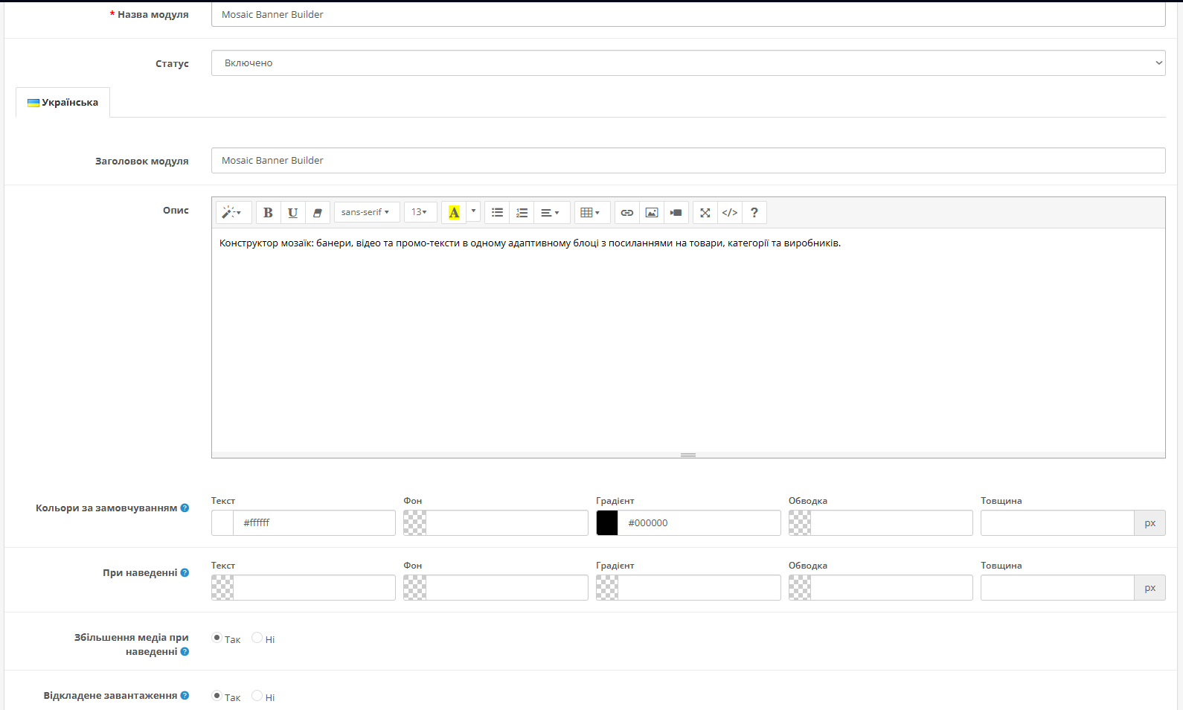Screen dimensions: 1183x710
Task: Expand the text color options arrow
Action: 473,213
